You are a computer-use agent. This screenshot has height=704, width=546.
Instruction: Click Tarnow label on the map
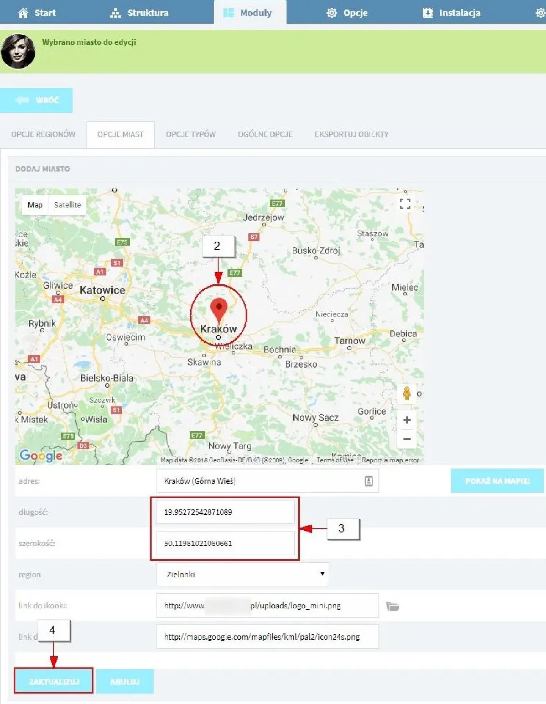(x=350, y=341)
